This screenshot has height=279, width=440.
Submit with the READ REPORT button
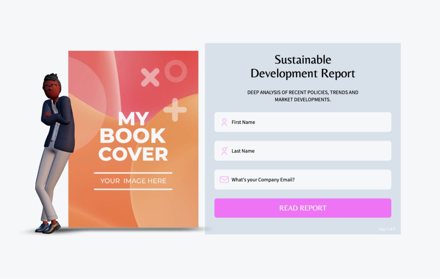[x=303, y=208]
